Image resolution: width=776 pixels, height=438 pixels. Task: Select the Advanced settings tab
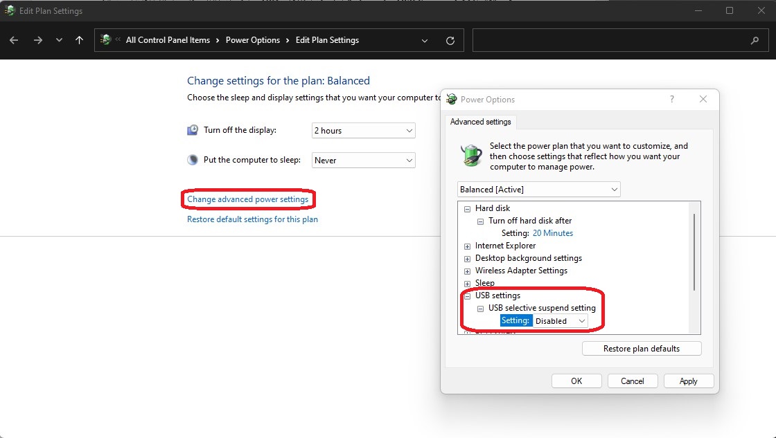(x=481, y=122)
